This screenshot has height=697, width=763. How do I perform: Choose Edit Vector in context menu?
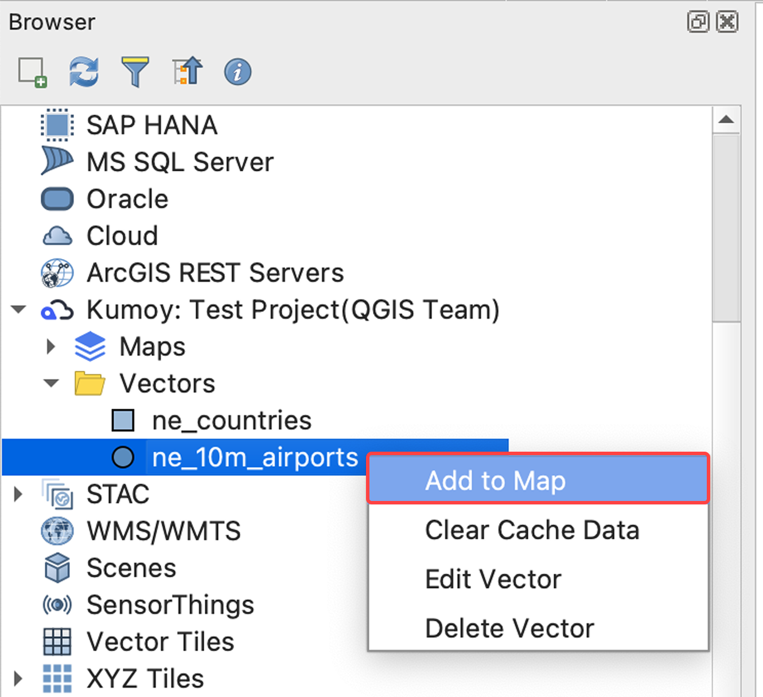(493, 579)
